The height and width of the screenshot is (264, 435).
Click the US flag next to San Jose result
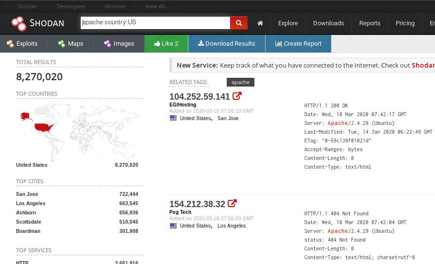pyautogui.click(x=173, y=118)
